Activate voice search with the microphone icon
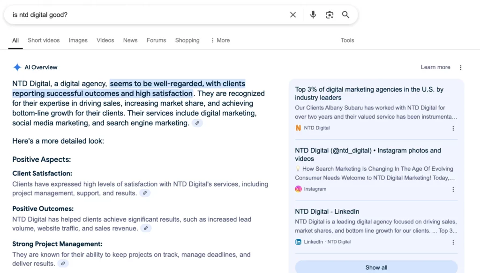Viewport: 480px width, 273px height. (313, 14)
